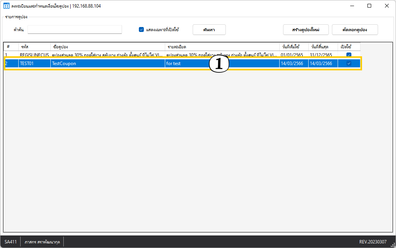
Task: Click the วันที่สิ้นสุด column header
Action: [323, 47]
